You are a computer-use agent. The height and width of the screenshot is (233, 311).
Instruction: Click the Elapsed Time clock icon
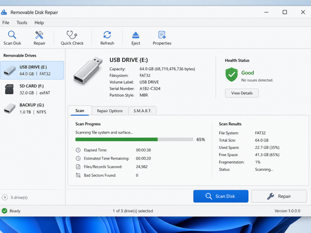pos(78,150)
